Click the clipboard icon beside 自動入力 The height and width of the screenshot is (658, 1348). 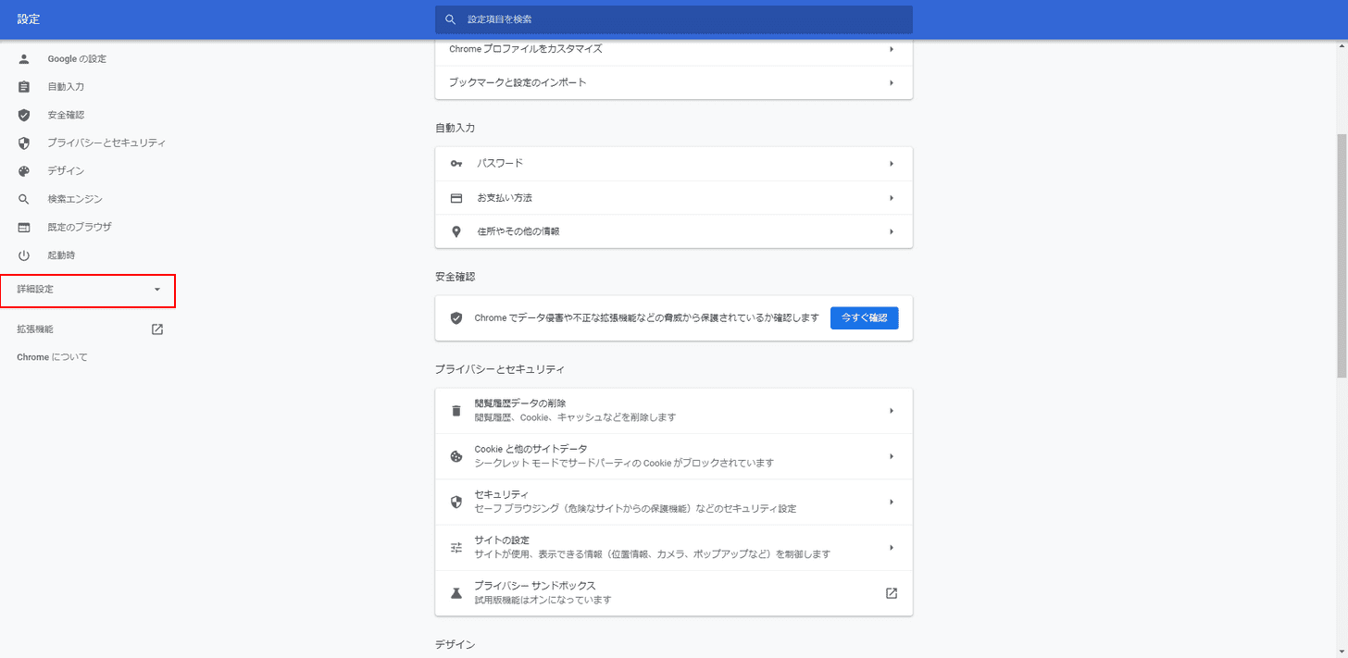tap(24, 87)
